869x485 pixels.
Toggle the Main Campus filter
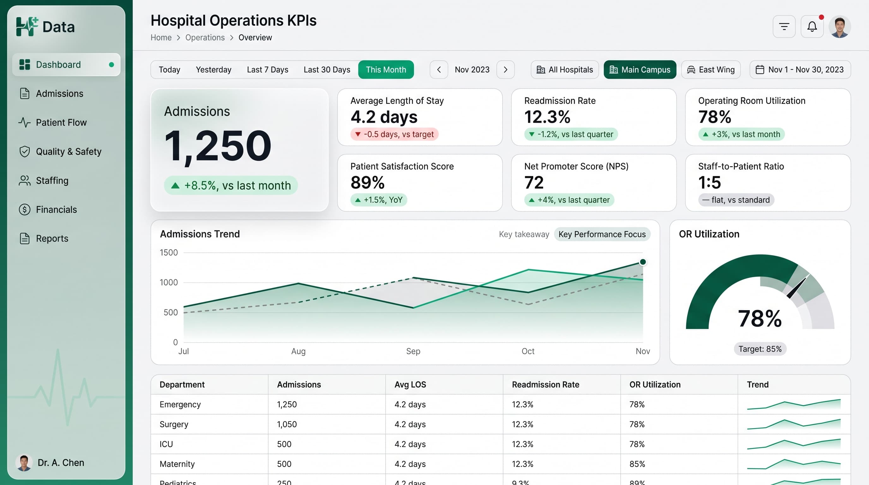(640, 69)
